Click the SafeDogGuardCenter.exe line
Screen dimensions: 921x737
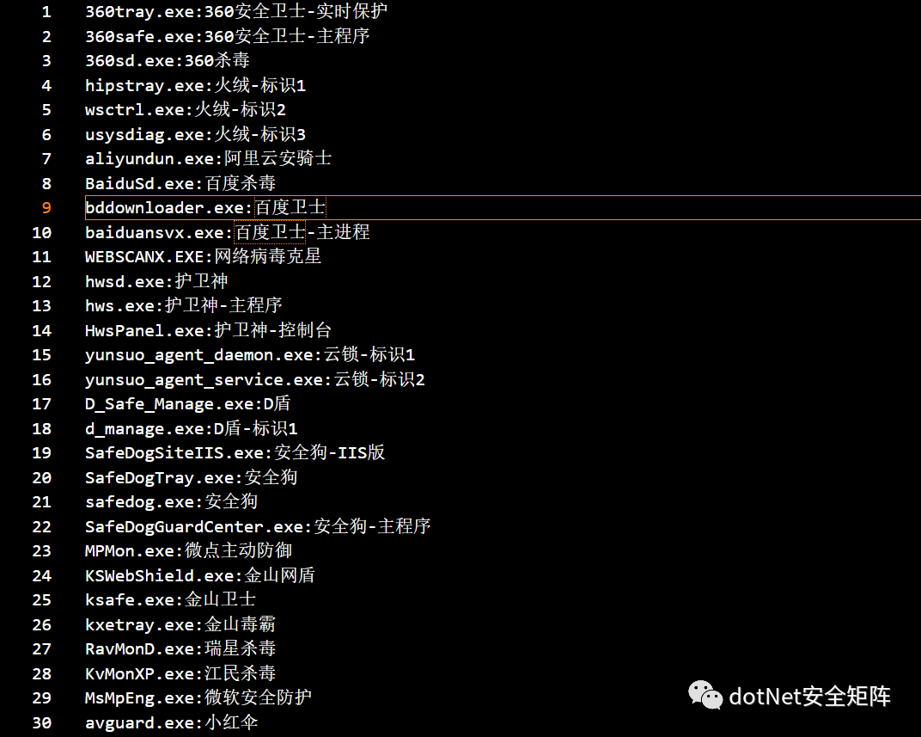258,526
